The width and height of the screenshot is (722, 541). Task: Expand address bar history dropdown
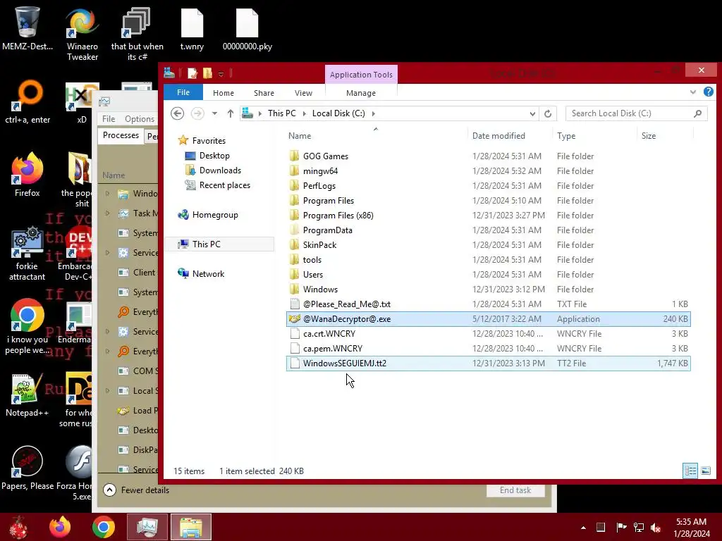tap(532, 113)
